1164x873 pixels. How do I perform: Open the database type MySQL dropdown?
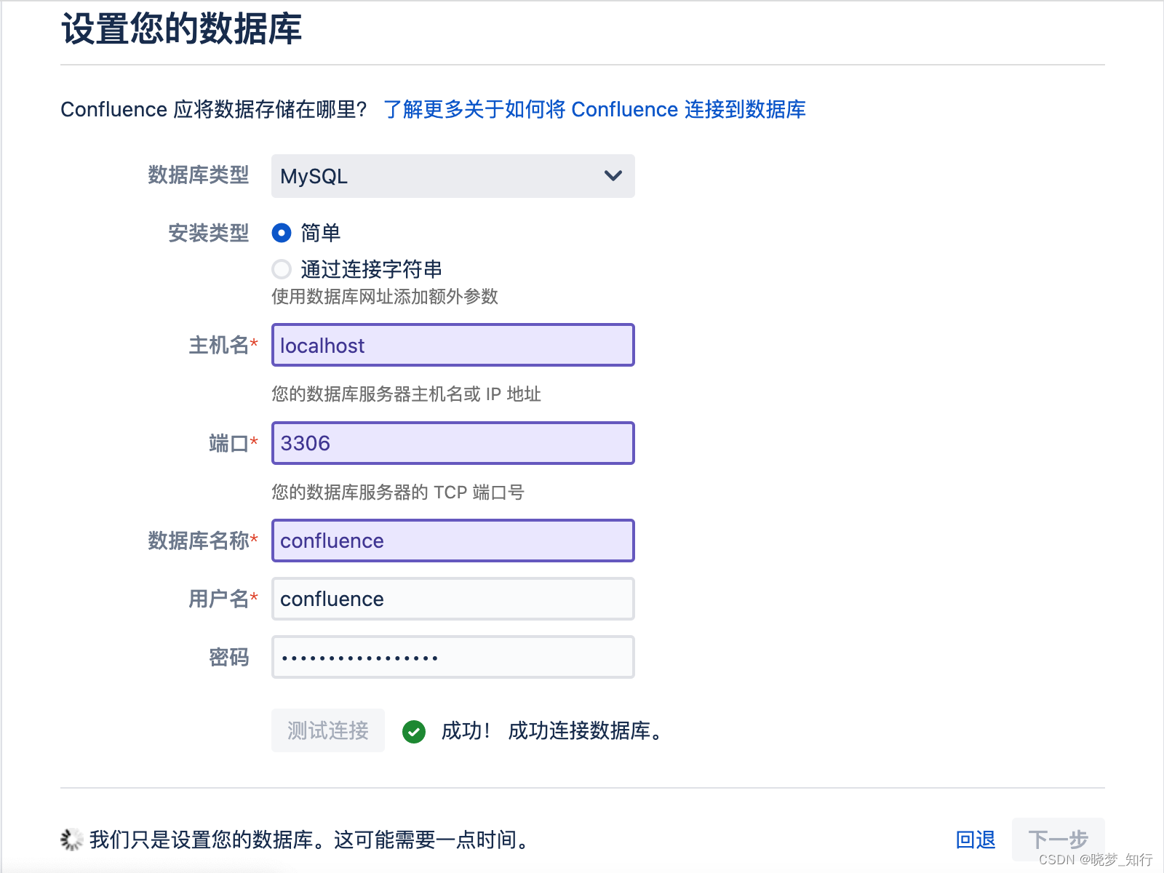(453, 176)
